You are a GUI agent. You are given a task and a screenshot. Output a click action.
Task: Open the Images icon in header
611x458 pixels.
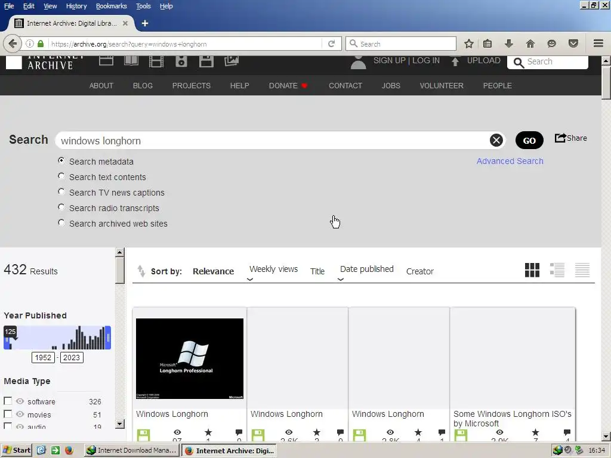point(232,61)
